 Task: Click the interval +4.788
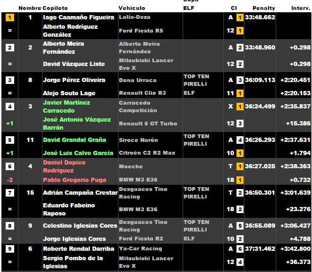click(x=300, y=239)
